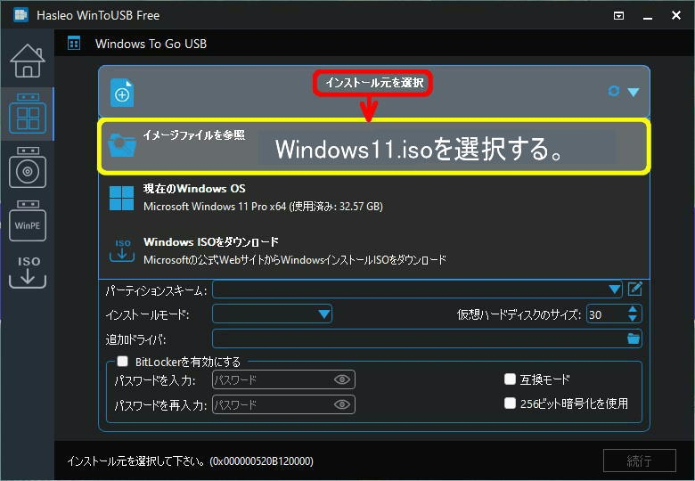Click the folder icon for イメージファイルを参照
The image size is (695, 481).
click(121, 144)
